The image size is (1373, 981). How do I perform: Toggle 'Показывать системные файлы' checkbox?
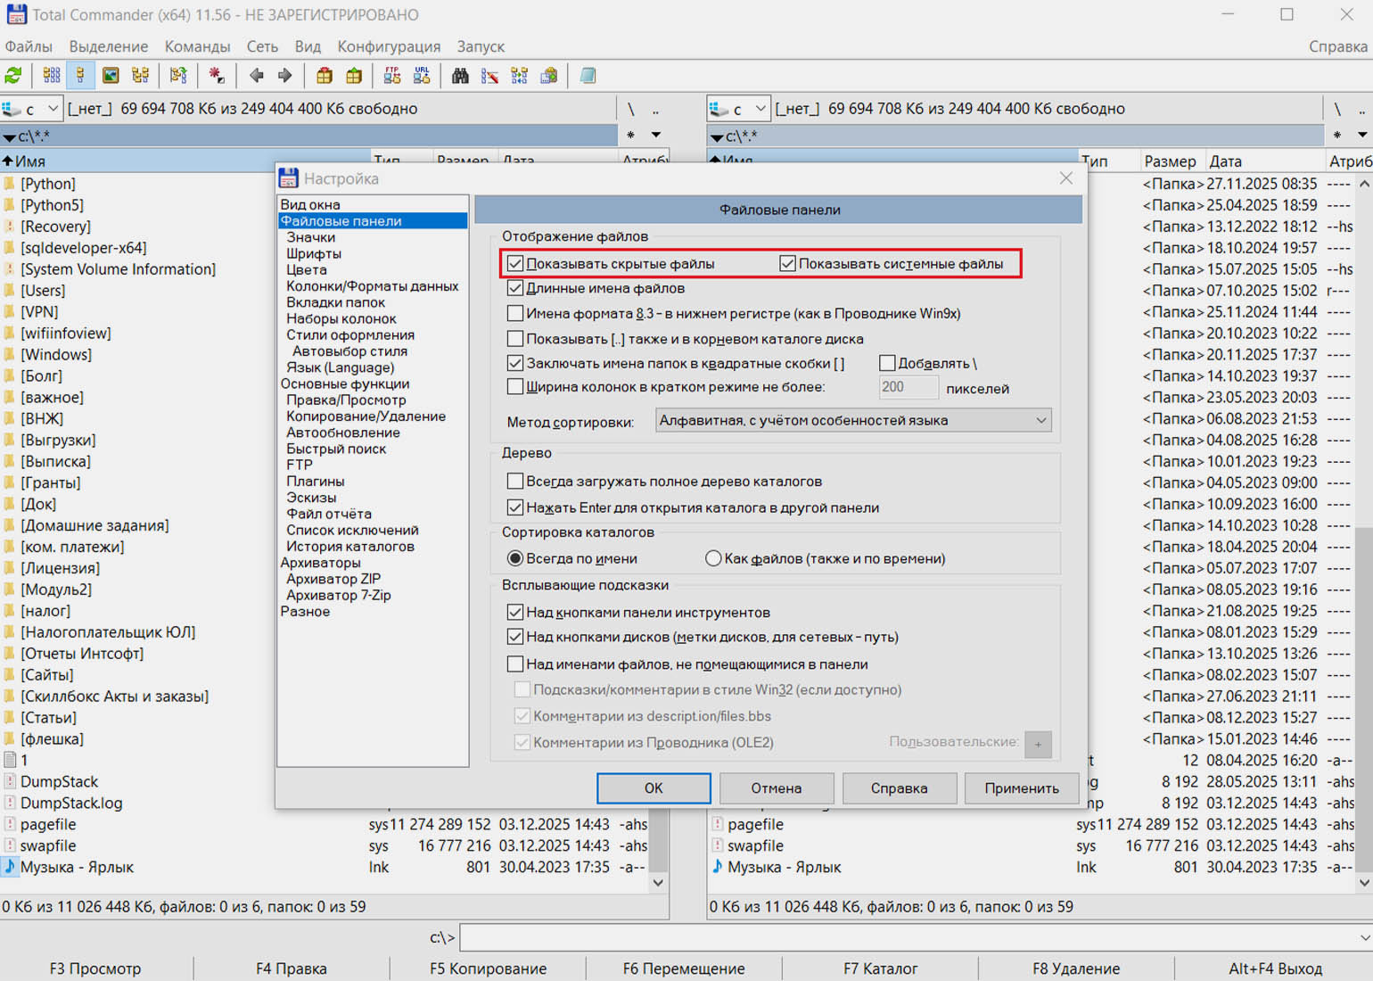pos(787,264)
